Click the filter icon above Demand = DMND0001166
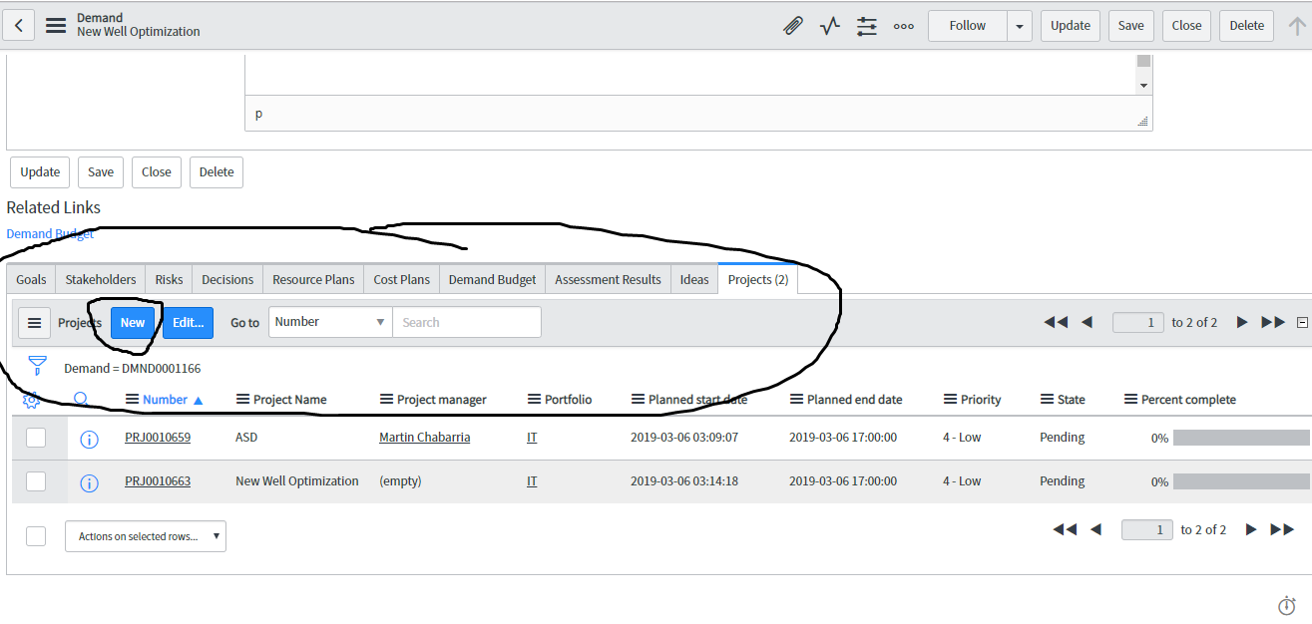The image size is (1312, 624). tap(36, 366)
